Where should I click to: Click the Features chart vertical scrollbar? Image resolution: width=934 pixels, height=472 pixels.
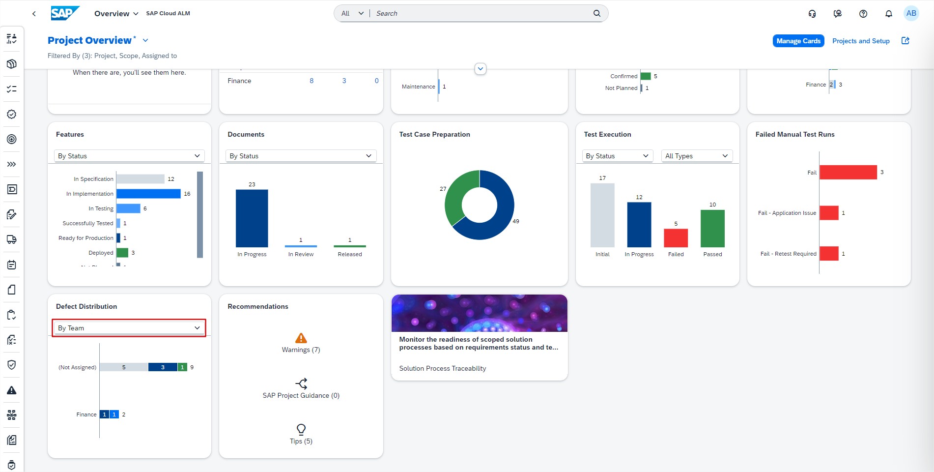coord(200,214)
